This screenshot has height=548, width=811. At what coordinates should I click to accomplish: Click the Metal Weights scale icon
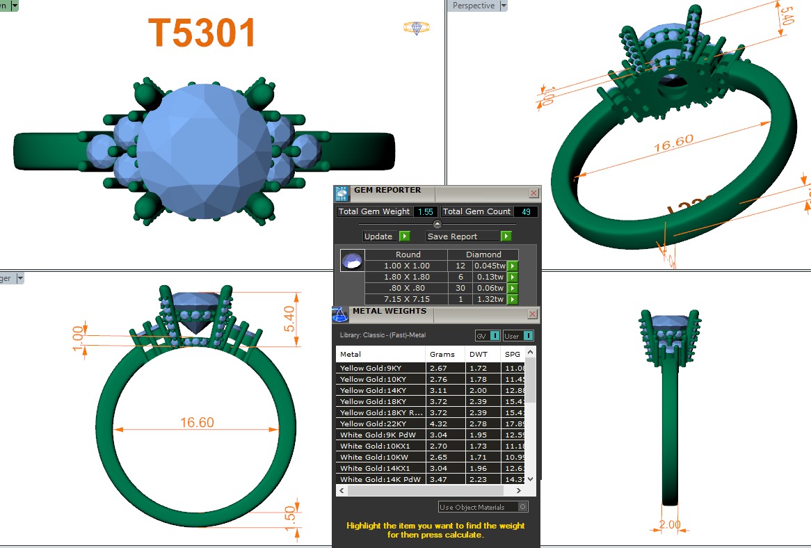point(340,315)
